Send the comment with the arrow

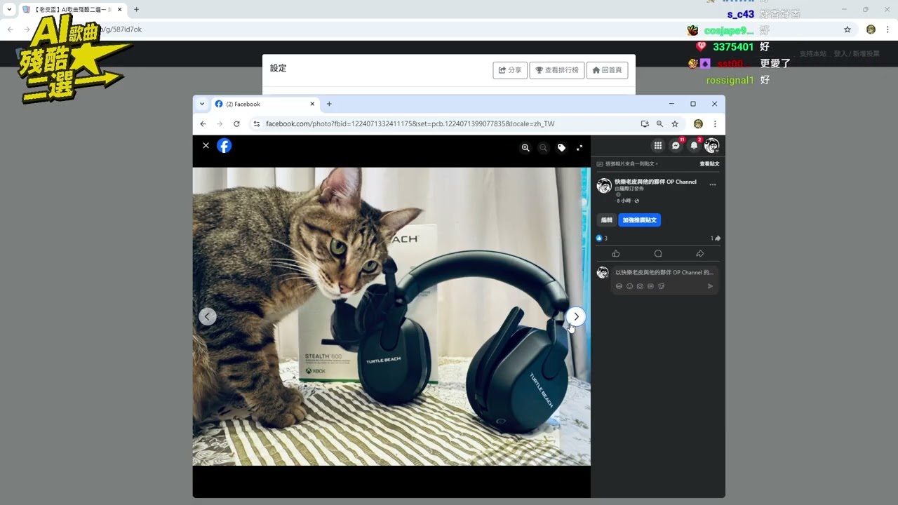click(x=710, y=286)
